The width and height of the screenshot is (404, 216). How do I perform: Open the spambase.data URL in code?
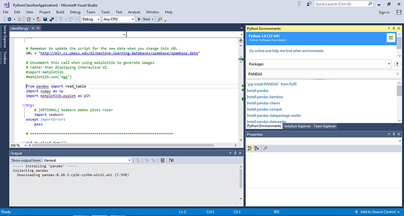(x=119, y=53)
